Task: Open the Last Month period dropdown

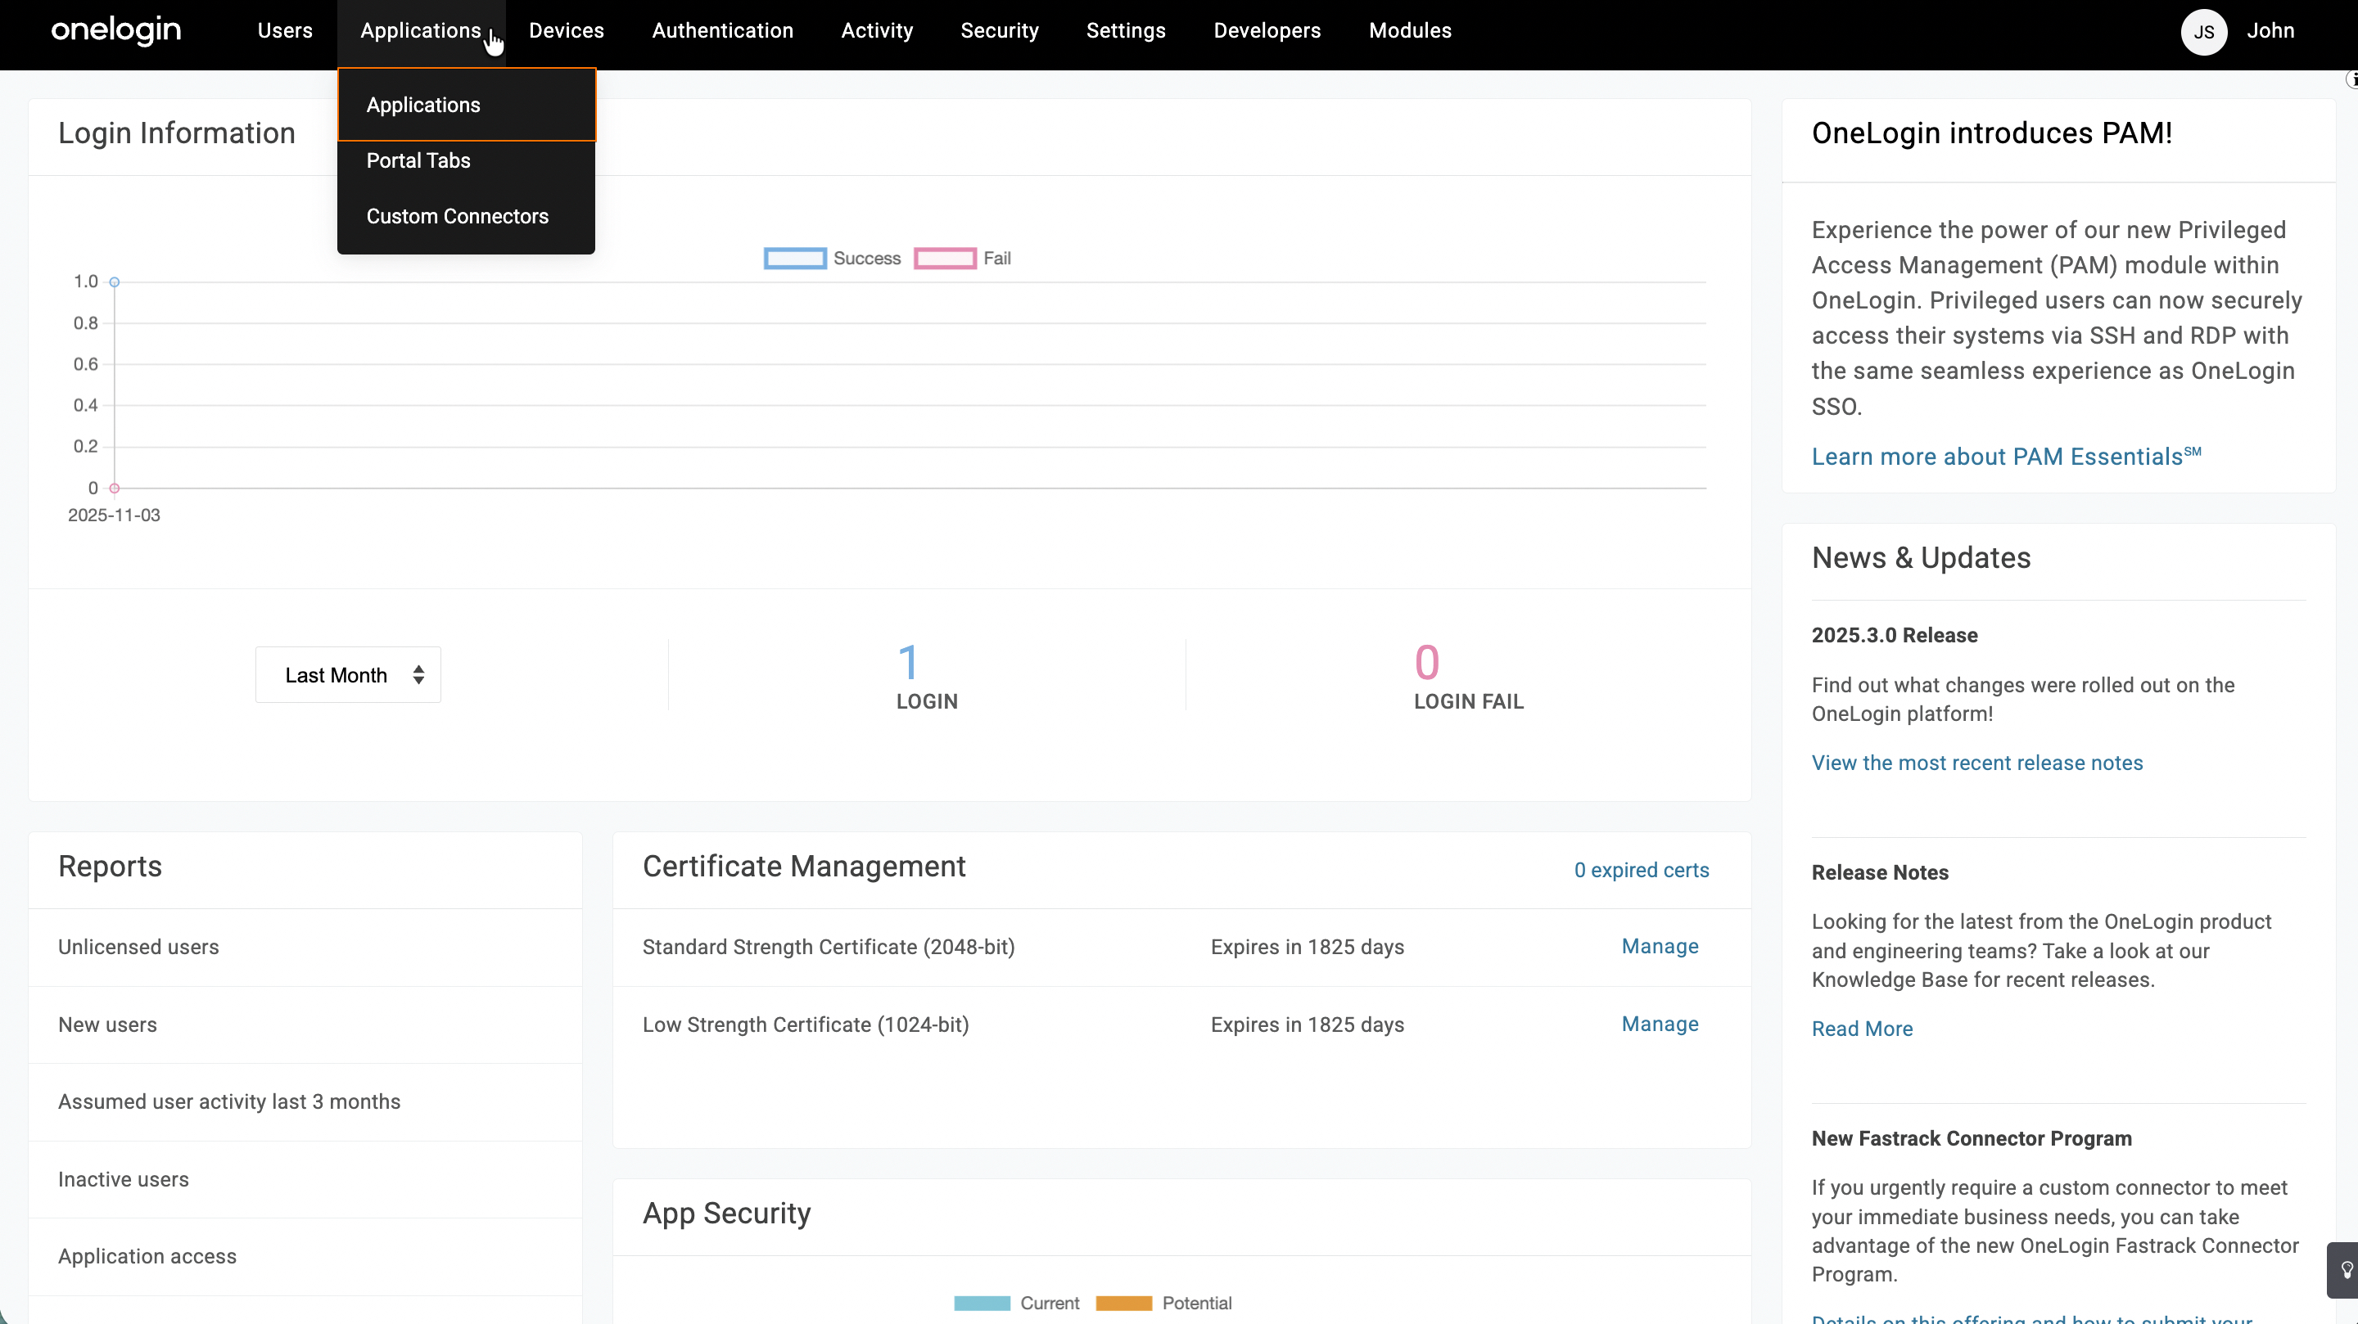Action: click(348, 675)
